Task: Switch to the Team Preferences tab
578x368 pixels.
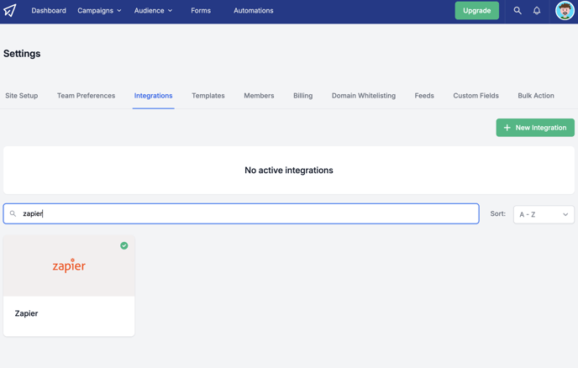Action: [x=86, y=96]
